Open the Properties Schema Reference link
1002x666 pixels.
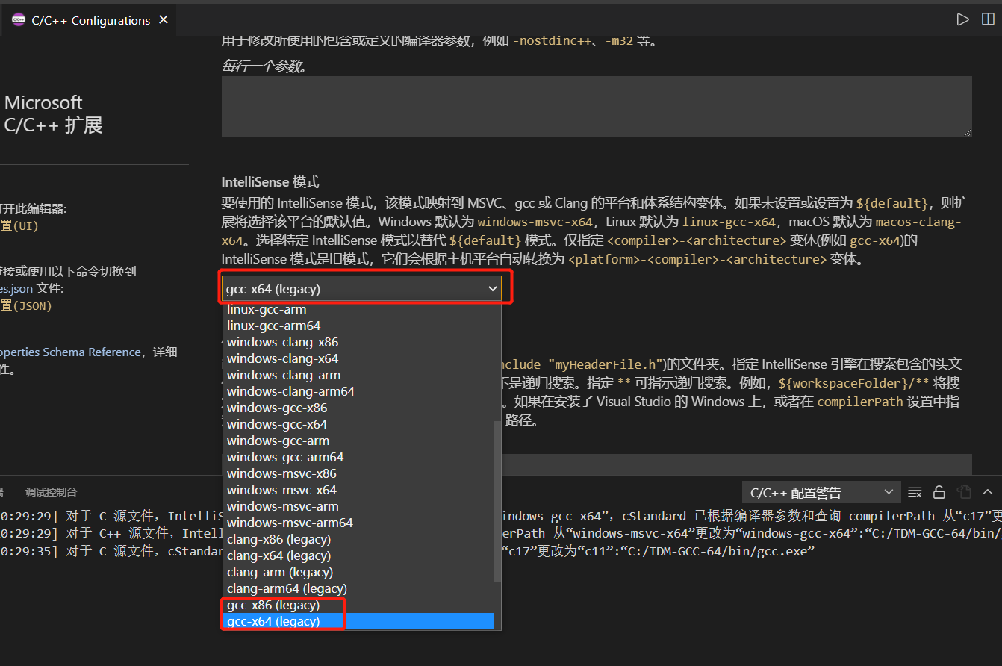click(70, 352)
